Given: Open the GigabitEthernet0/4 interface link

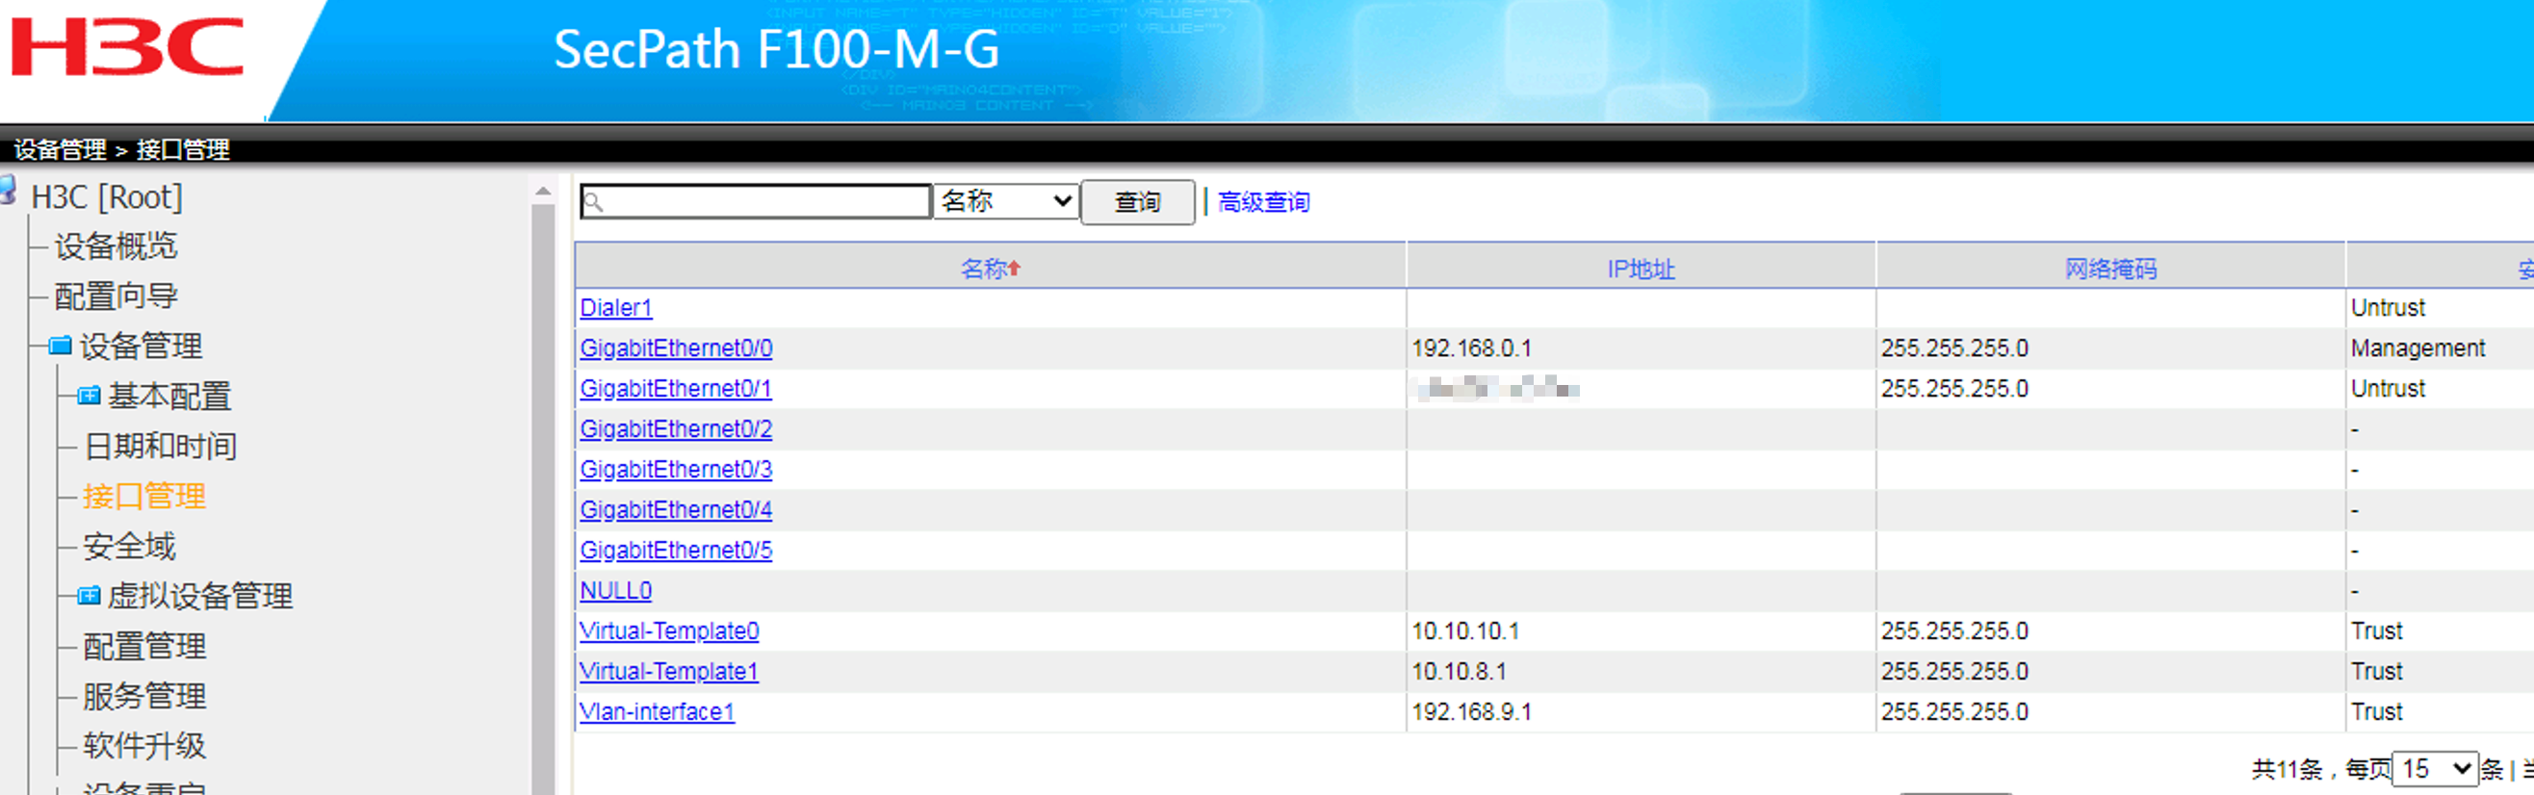Looking at the screenshot, I should point(676,510).
